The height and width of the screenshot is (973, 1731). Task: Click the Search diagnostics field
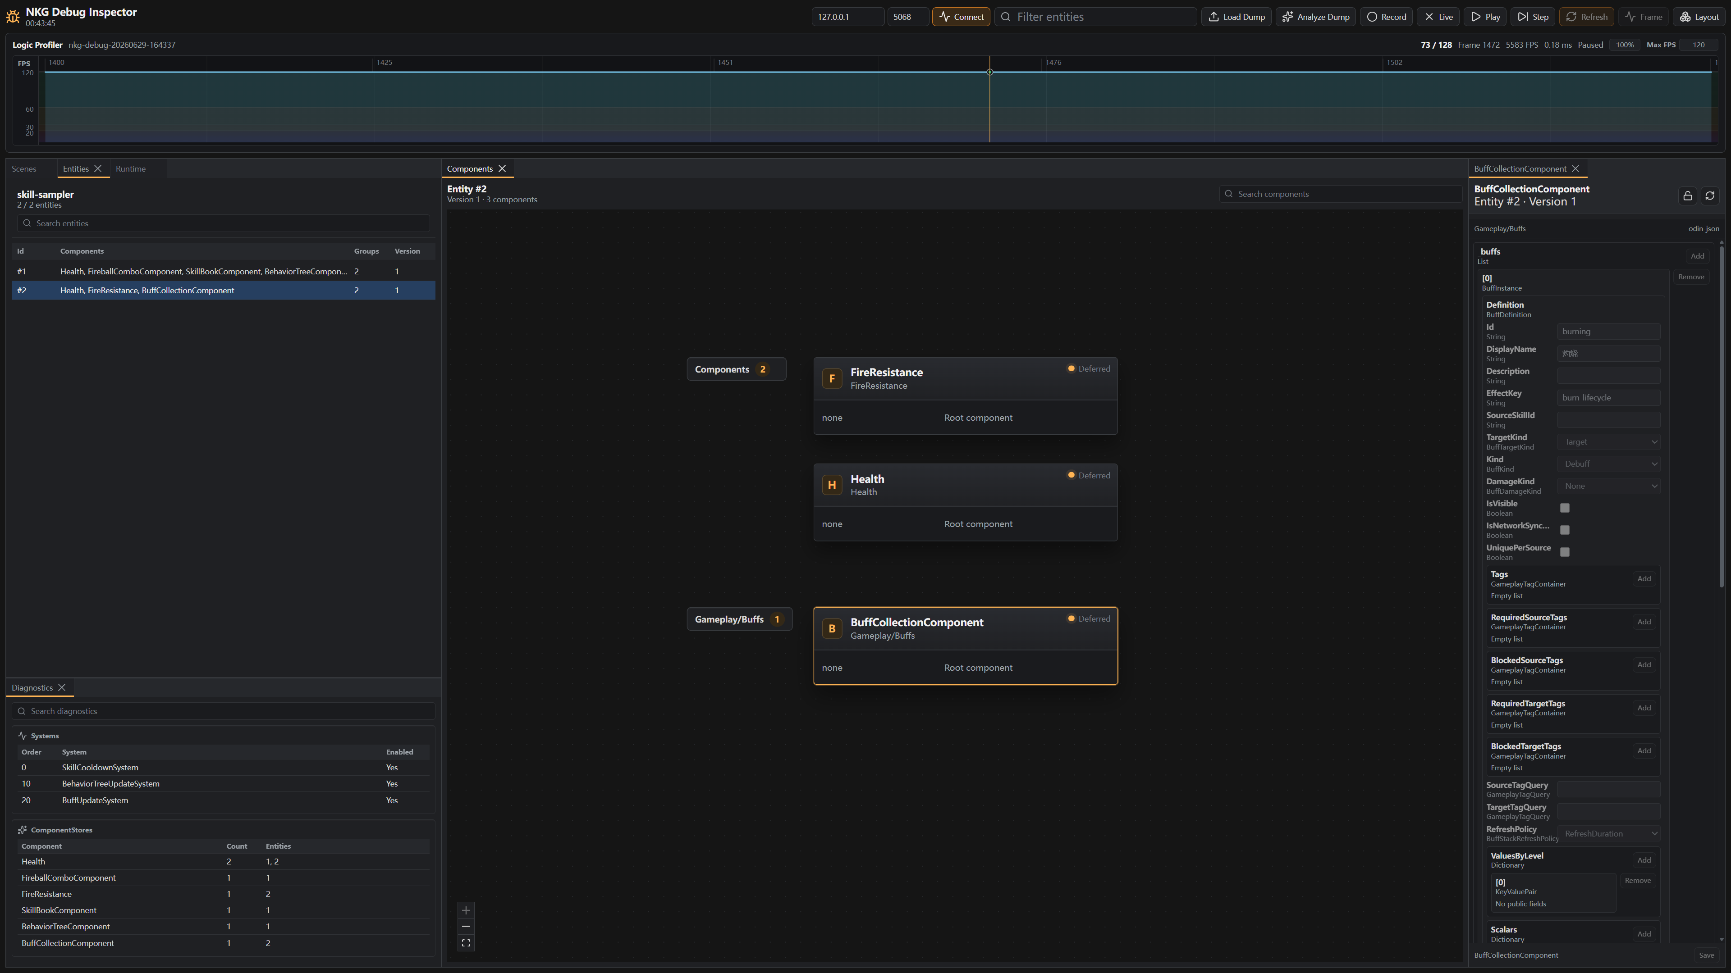[223, 711]
